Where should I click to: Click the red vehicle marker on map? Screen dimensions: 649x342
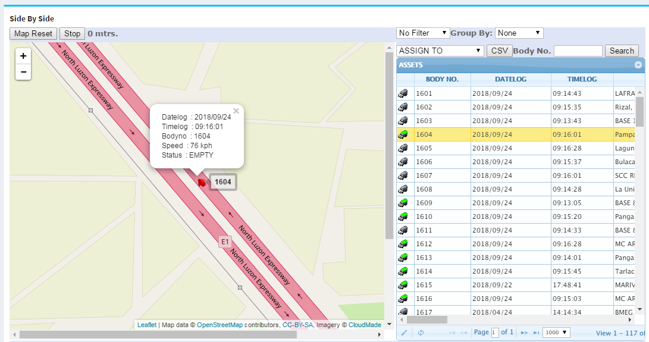click(202, 182)
